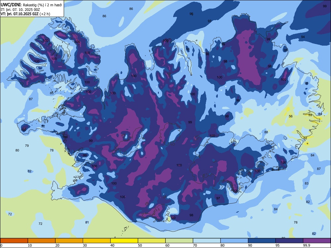Click the '56' humidity value on the map

coord(291,116)
